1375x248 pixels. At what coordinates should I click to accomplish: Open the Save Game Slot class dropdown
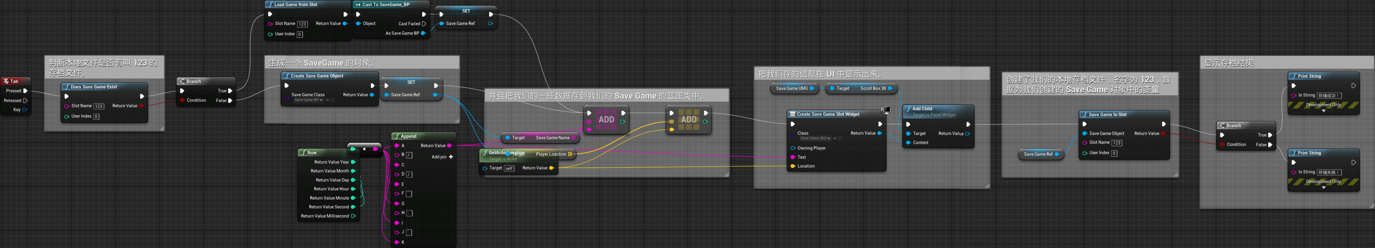(x=815, y=138)
